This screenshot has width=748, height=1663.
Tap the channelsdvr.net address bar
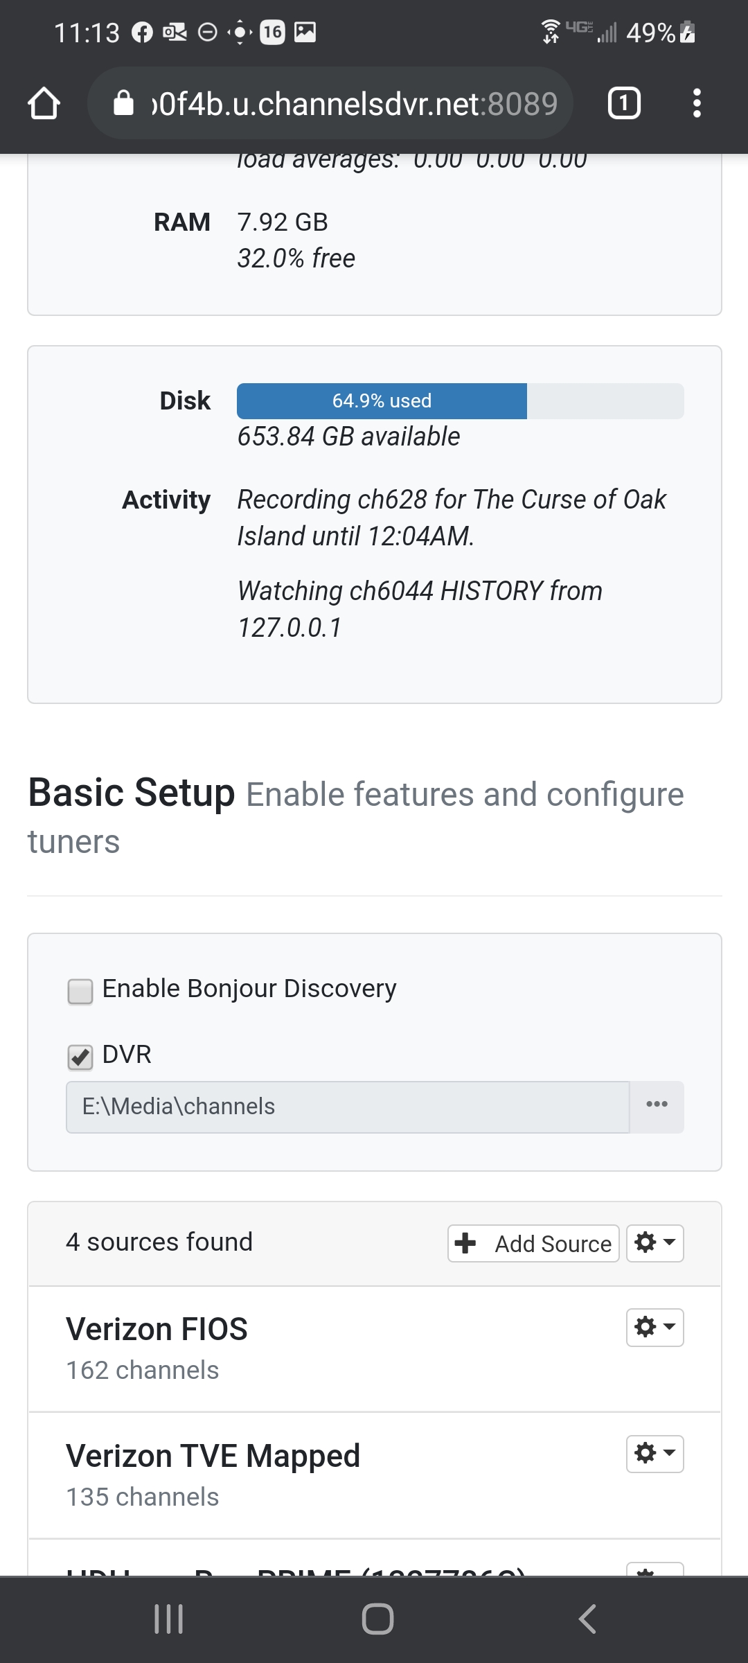coord(353,104)
